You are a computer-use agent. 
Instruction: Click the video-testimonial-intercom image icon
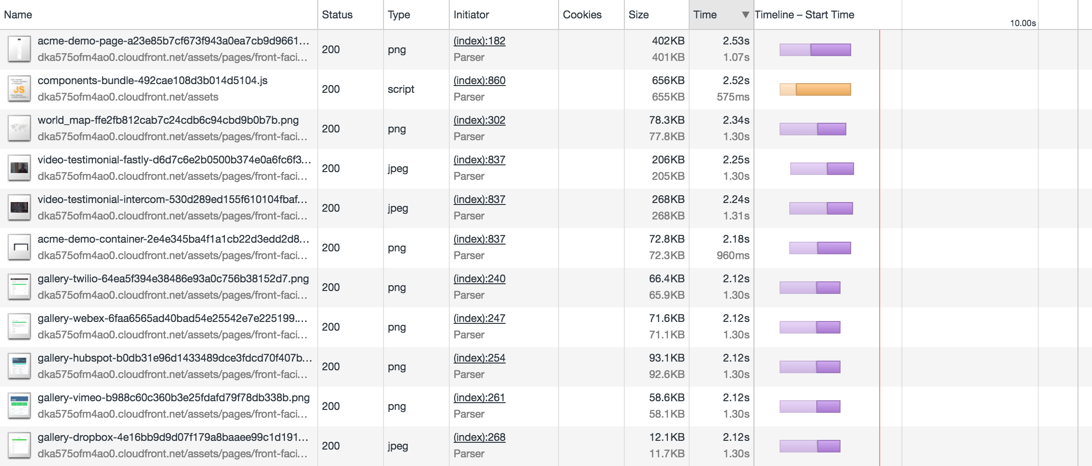pos(19,208)
